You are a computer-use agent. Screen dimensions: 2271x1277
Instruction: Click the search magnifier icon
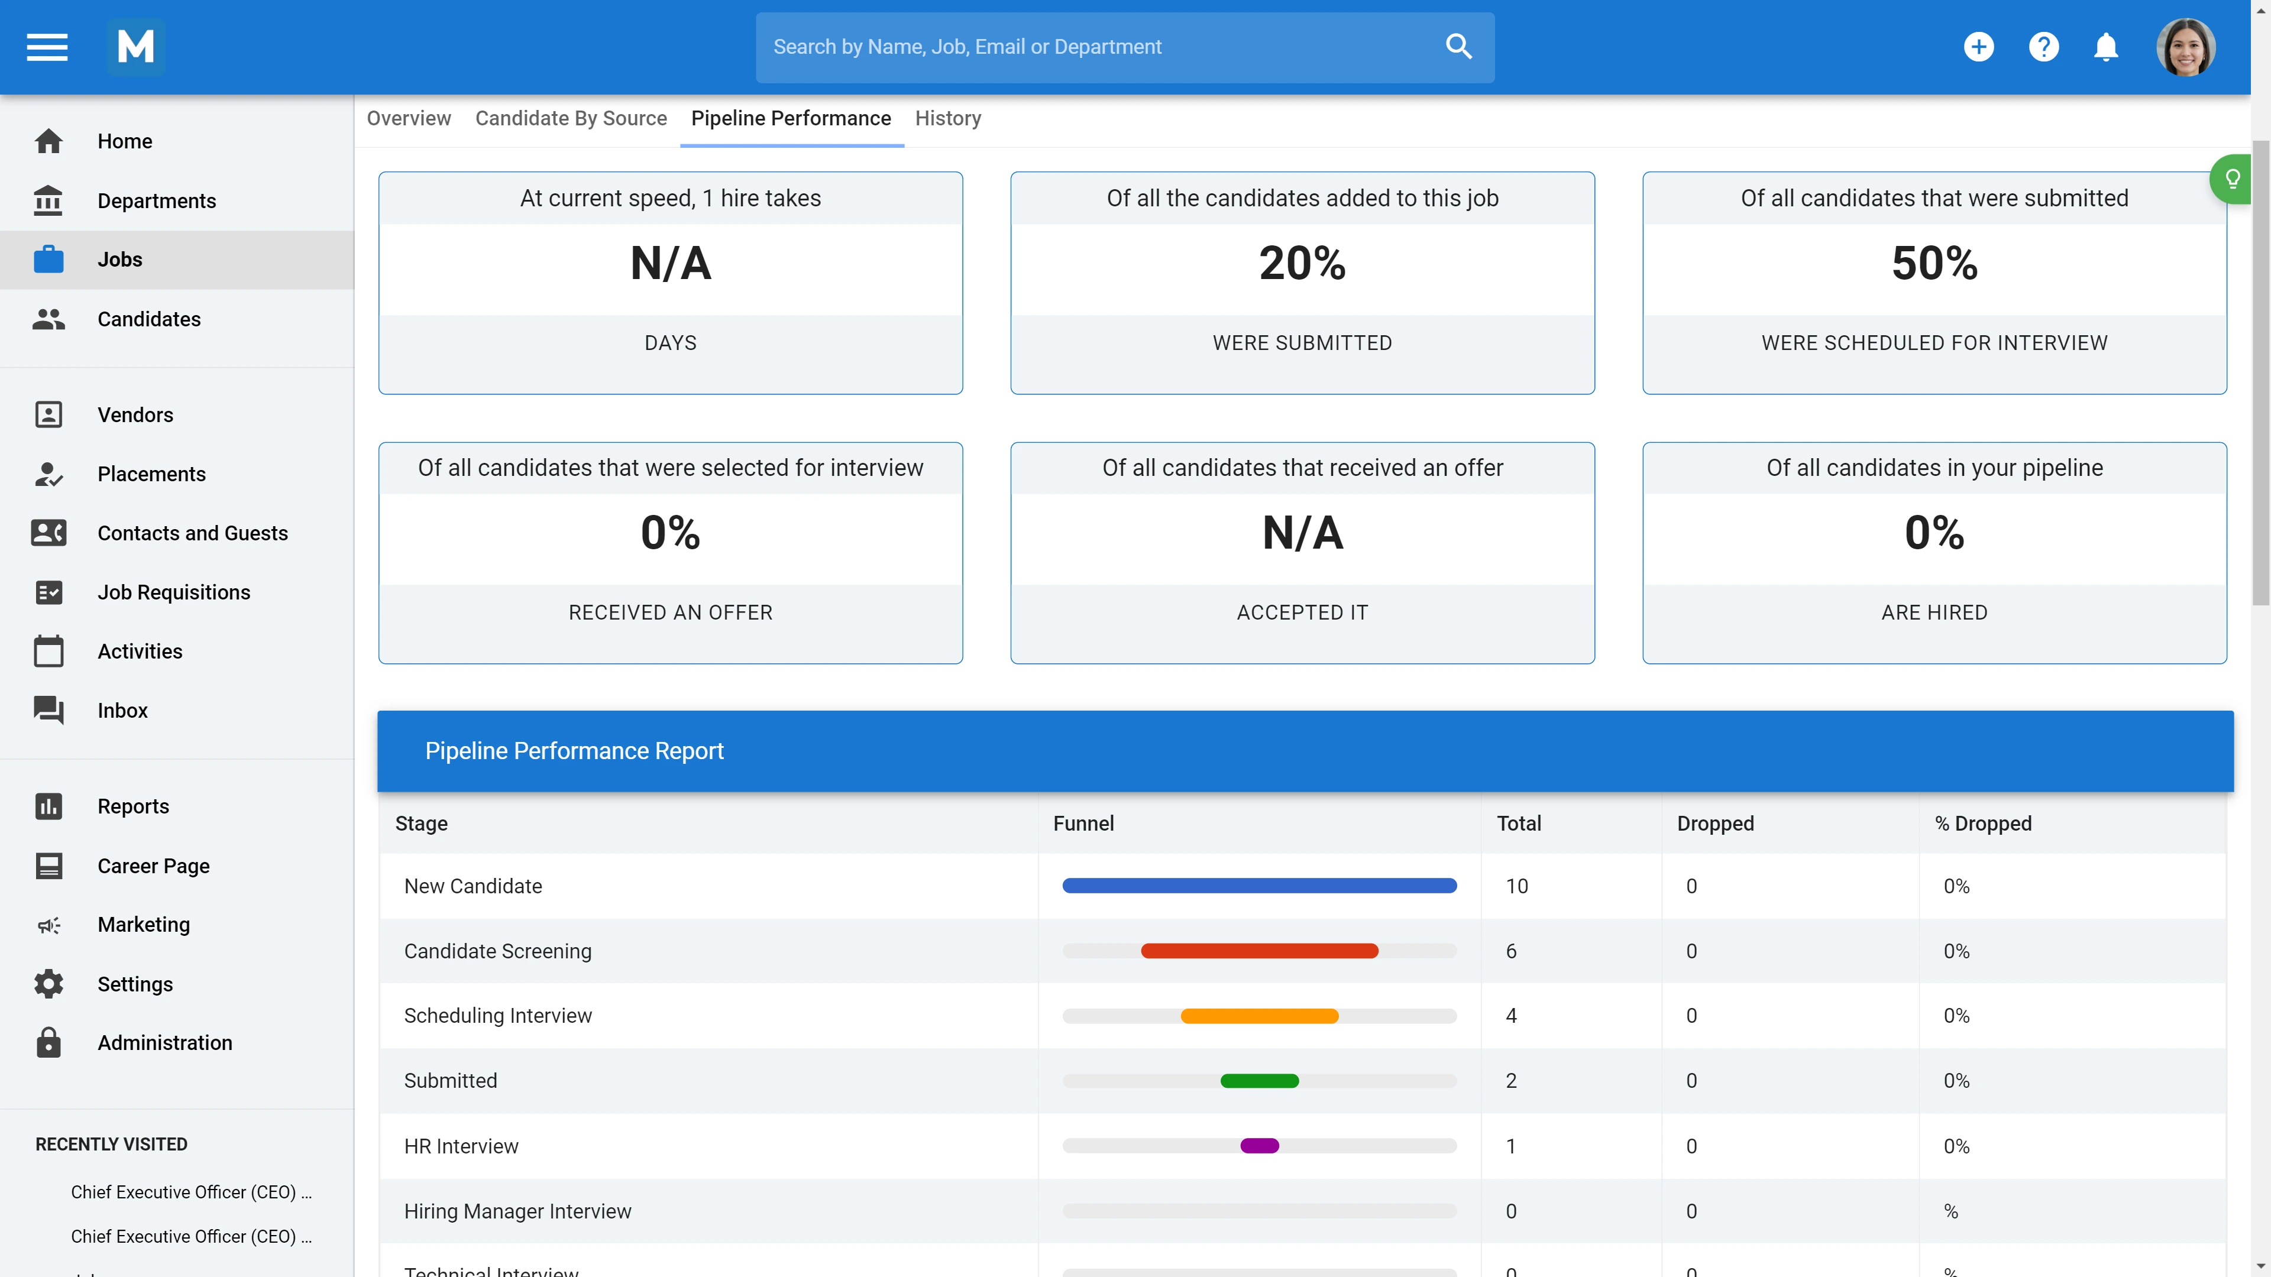pyautogui.click(x=1458, y=47)
